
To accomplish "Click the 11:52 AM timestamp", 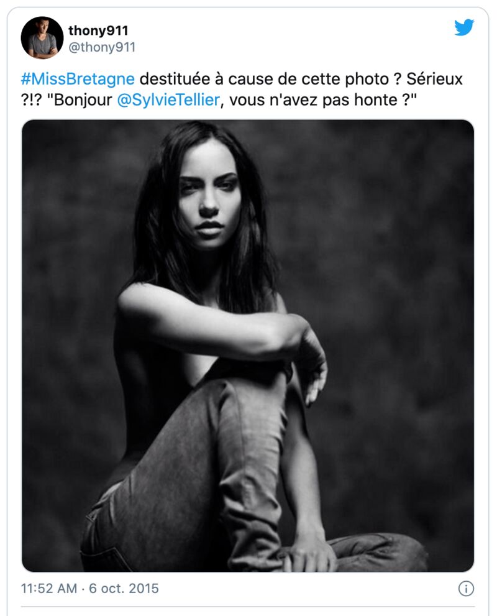I will (49, 588).
